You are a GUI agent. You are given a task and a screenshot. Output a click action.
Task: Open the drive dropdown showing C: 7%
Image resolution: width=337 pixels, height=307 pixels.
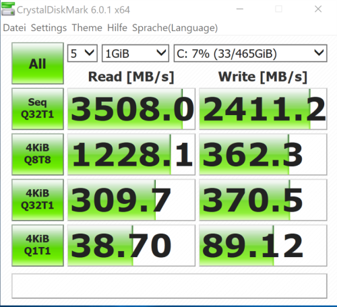click(x=250, y=53)
